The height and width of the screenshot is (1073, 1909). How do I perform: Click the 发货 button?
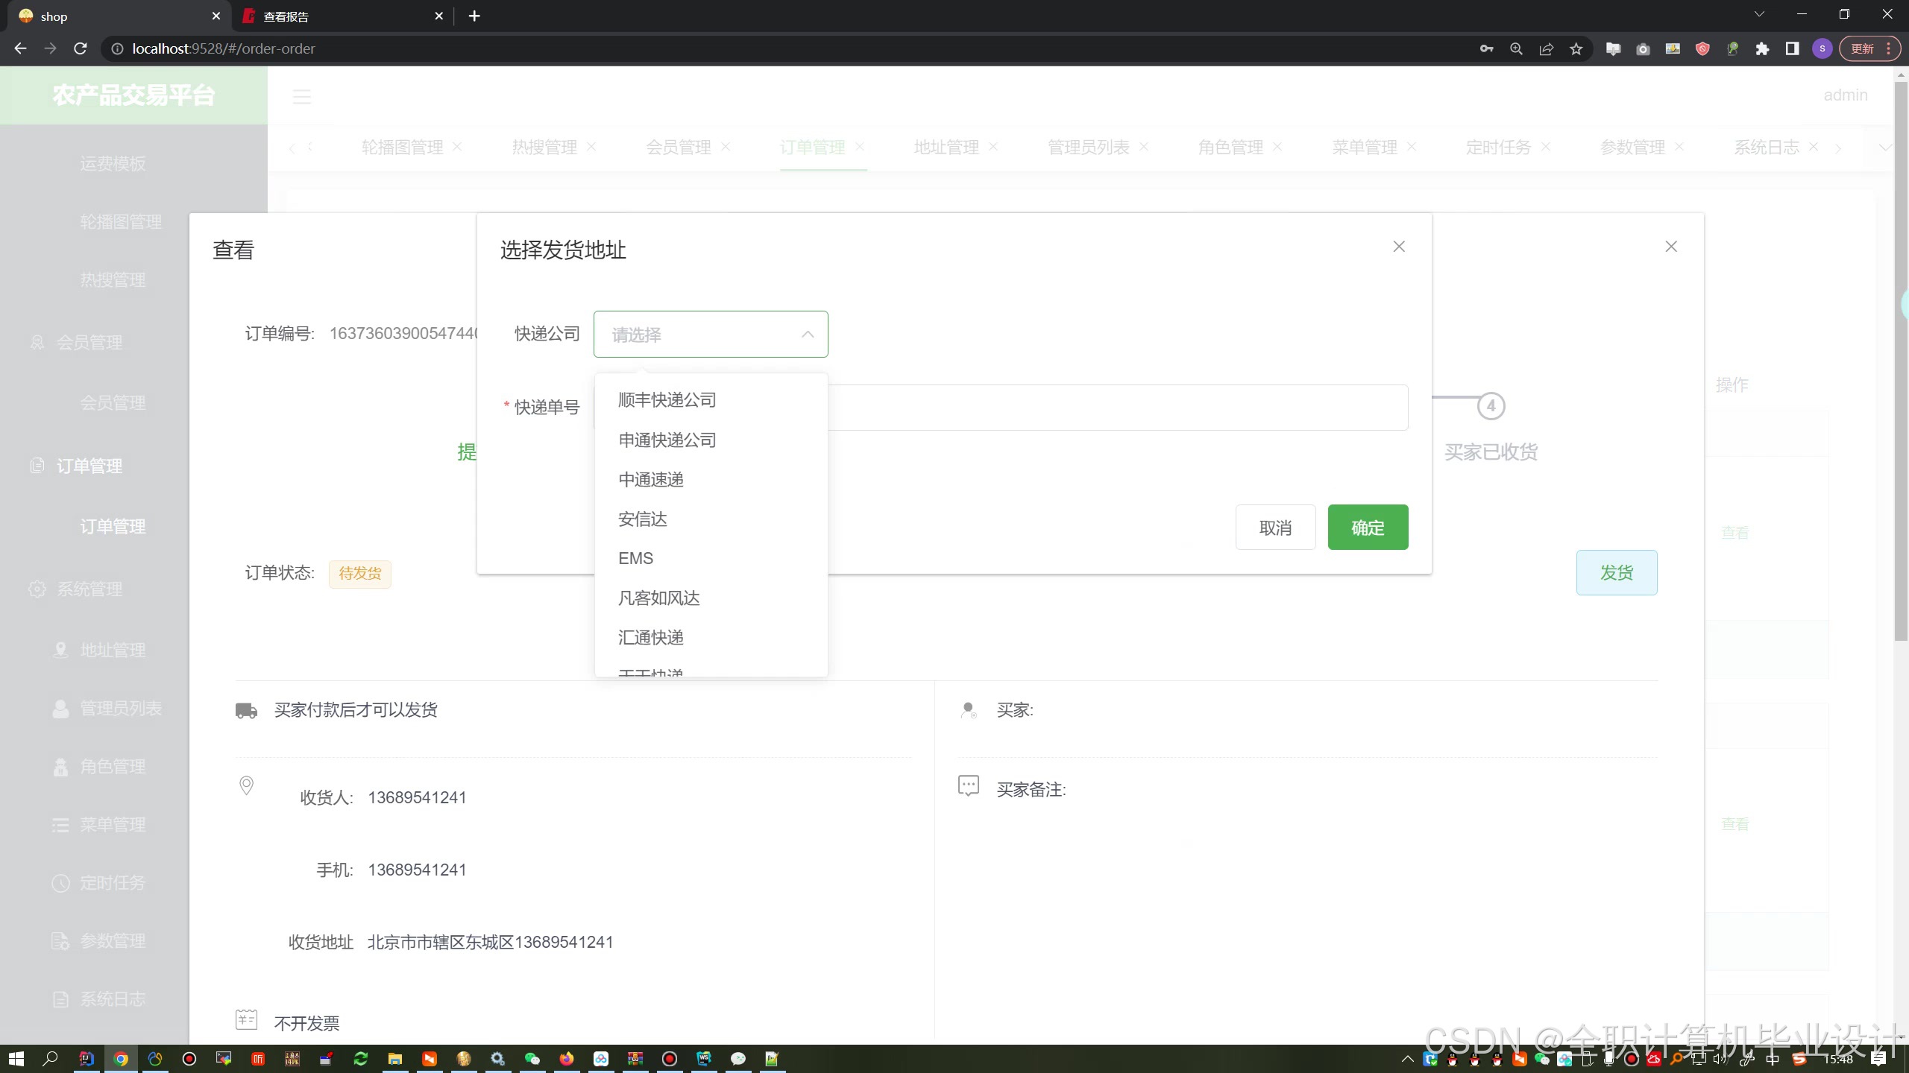tap(1616, 572)
